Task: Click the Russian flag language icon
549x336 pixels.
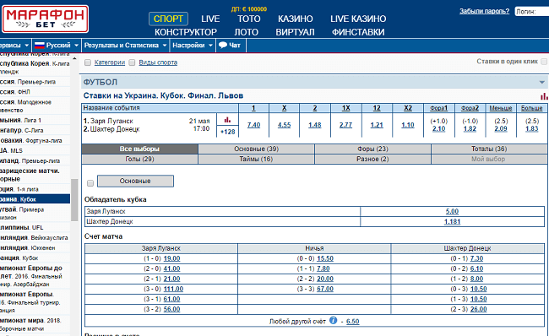Action: pos(40,45)
